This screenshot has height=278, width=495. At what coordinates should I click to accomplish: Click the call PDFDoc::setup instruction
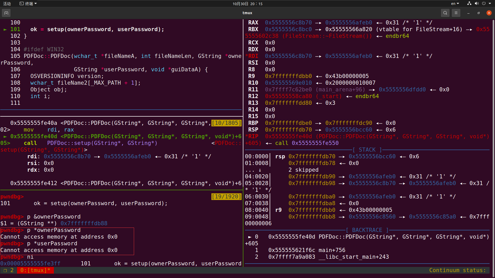tap(90, 143)
